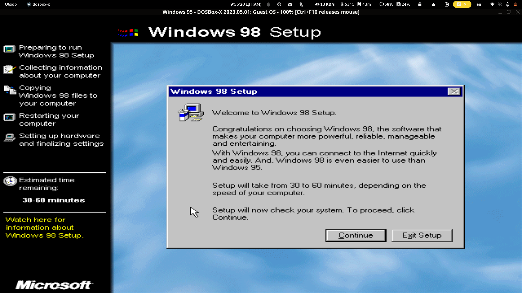Restore the DOSBox-X window size
The width and height of the screenshot is (522, 293).
pyautogui.click(x=509, y=12)
